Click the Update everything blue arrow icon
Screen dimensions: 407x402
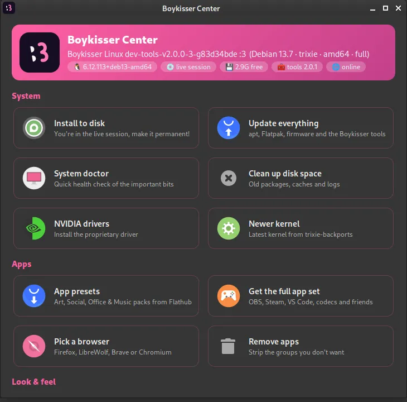(x=229, y=128)
